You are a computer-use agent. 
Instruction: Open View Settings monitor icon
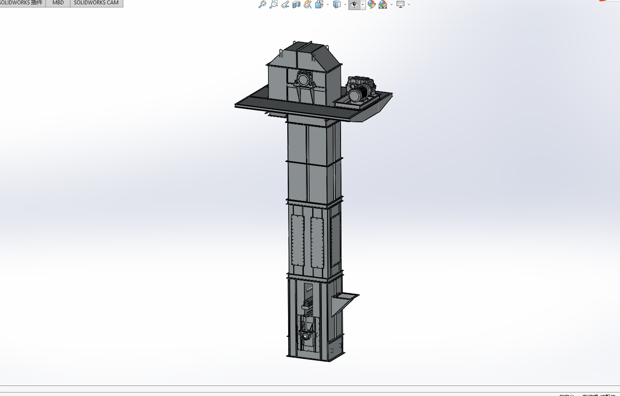click(x=401, y=4)
